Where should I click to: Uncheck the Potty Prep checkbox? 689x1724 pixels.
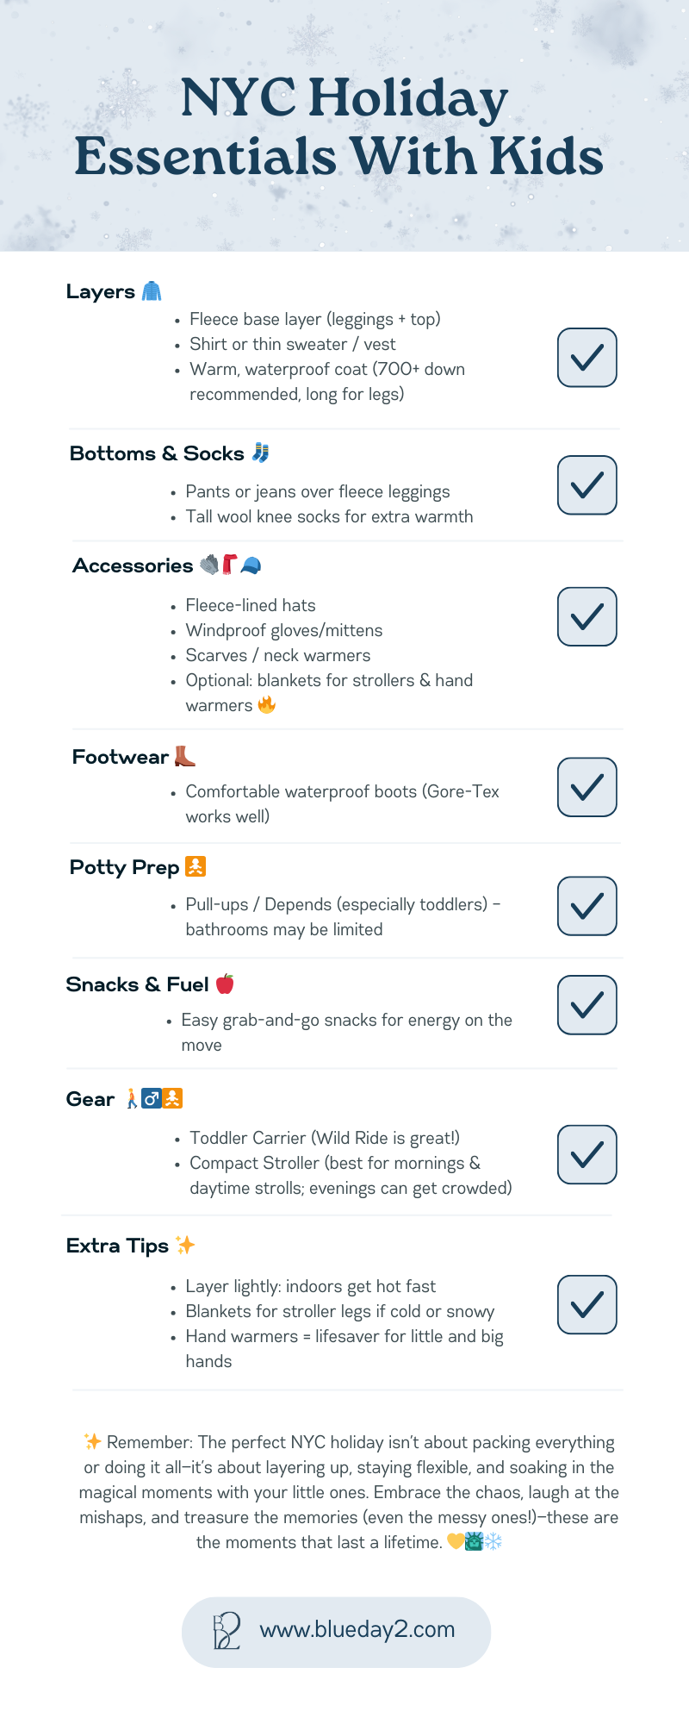(587, 905)
